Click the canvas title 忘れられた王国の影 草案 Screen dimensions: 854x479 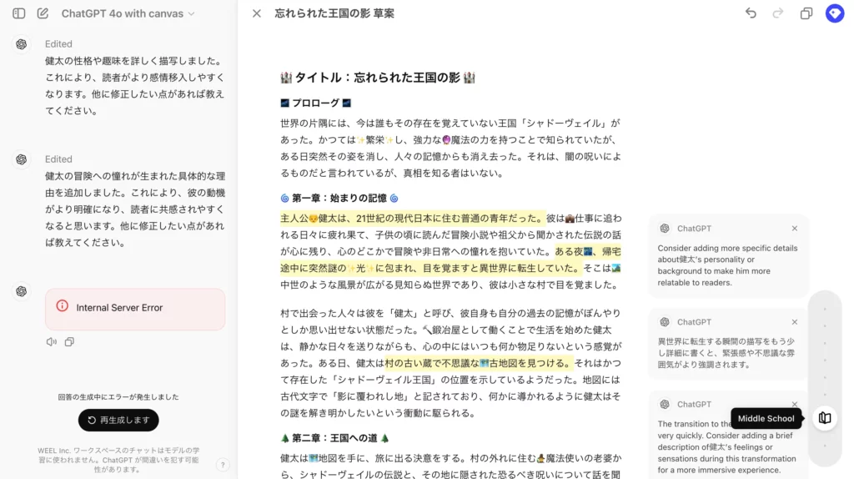click(334, 13)
